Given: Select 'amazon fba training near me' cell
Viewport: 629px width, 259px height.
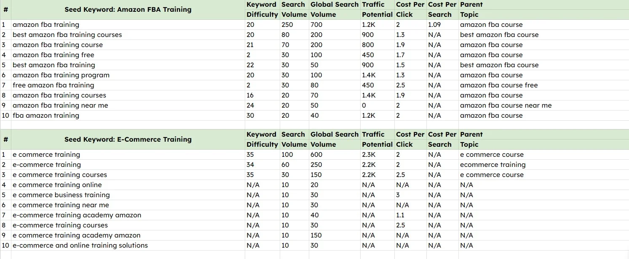Looking at the screenshot, I should pyautogui.click(x=128, y=106).
